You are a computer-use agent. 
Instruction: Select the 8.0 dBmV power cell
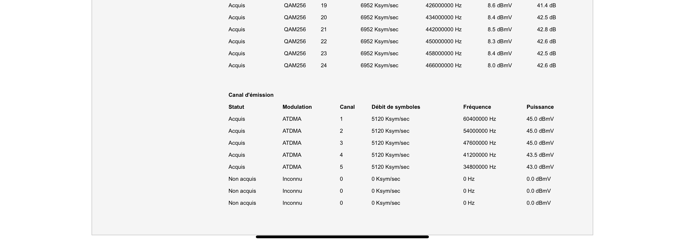click(500, 65)
